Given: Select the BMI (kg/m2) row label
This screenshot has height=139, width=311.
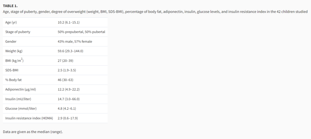Looking at the screenshot, I should 14,60.
